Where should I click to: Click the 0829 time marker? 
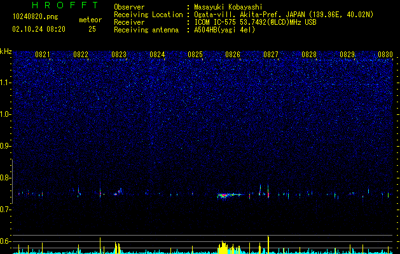tap(347, 55)
